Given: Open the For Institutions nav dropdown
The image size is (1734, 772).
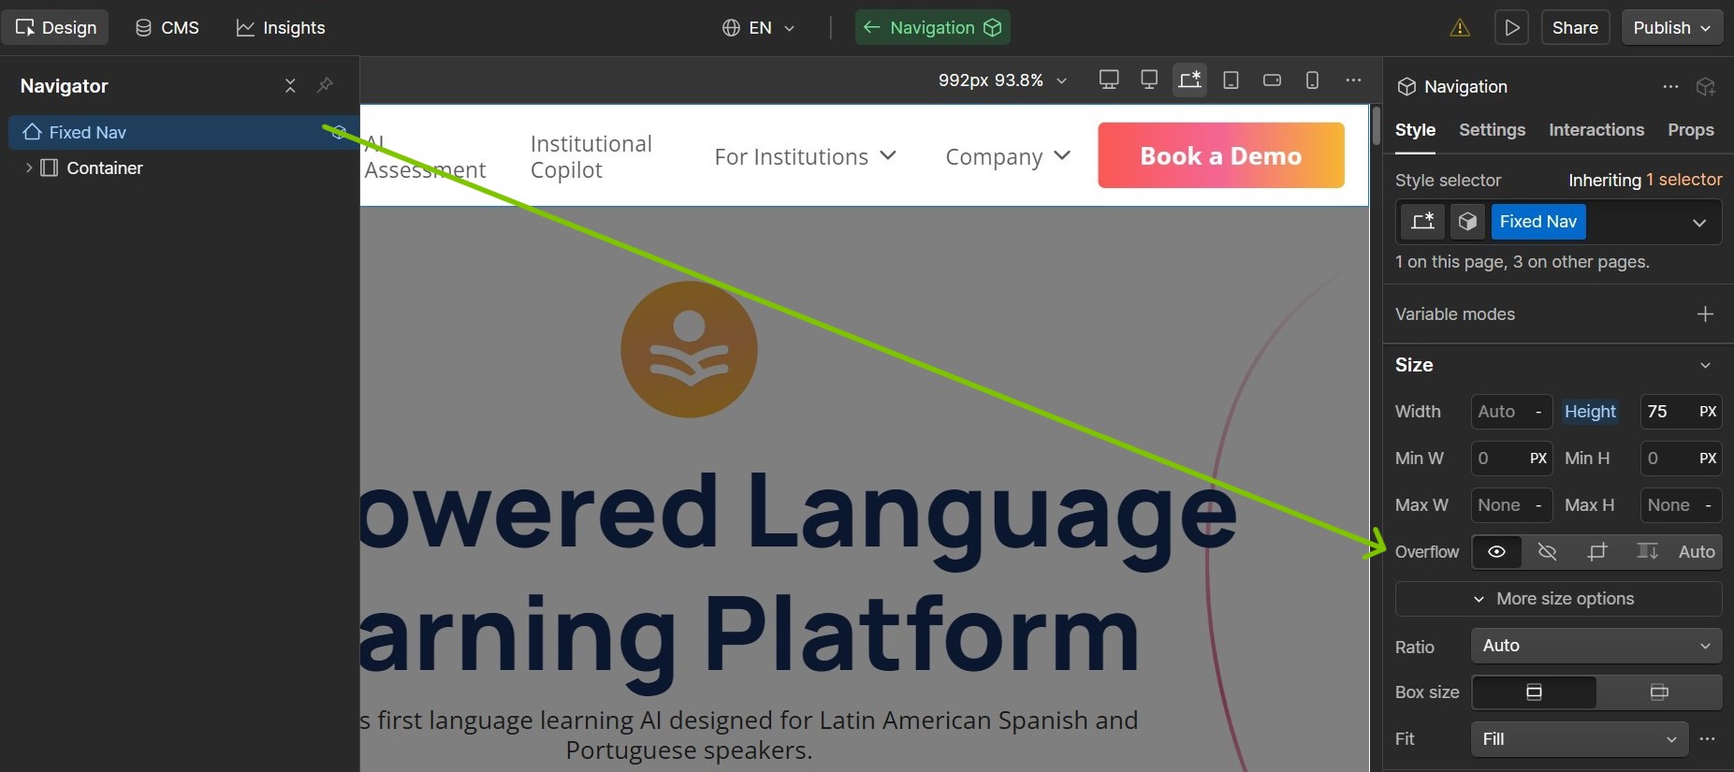Looking at the screenshot, I should coord(805,157).
